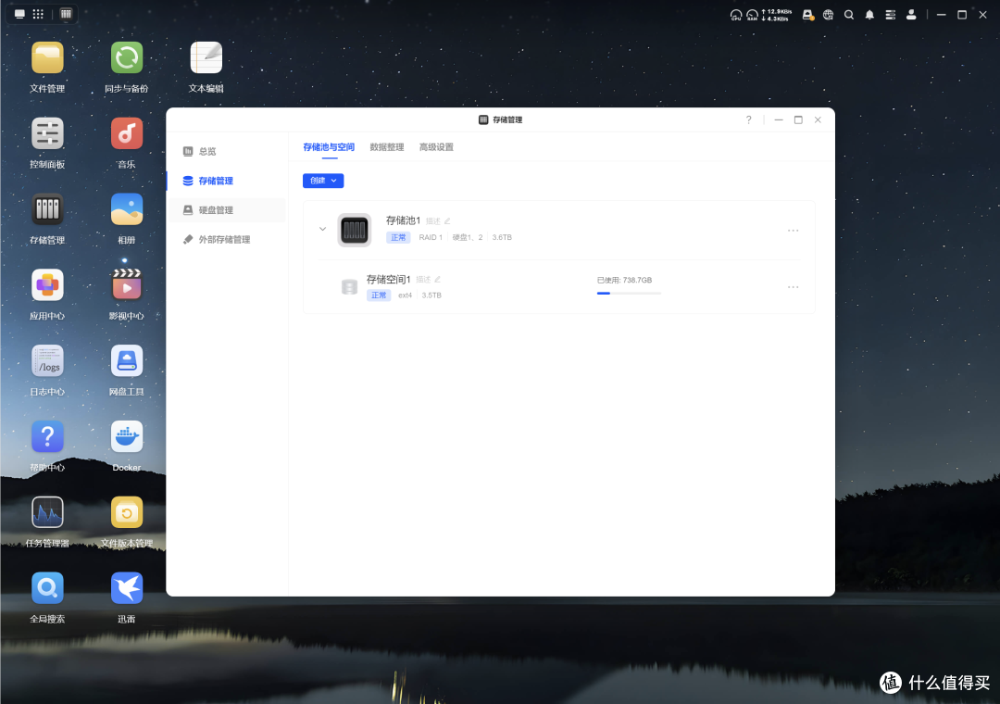Collapse the 存储池1 row chevron
This screenshot has width=1000, height=704.
tap(323, 229)
